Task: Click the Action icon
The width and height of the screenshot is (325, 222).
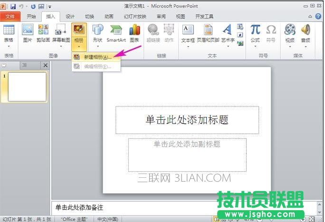Action: 169,29
